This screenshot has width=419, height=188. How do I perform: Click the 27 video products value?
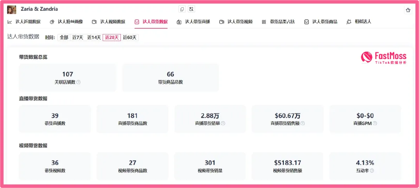point(133,163)
